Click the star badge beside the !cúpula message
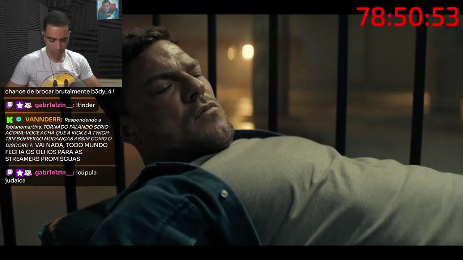 (x=20, y=173)
